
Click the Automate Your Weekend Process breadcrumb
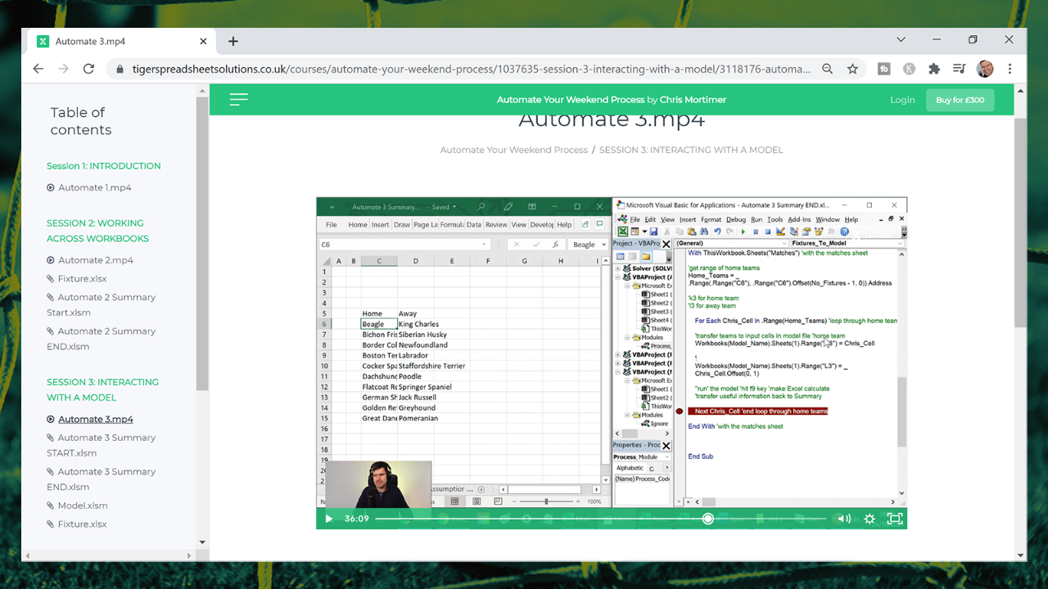[x=513, y=150]
